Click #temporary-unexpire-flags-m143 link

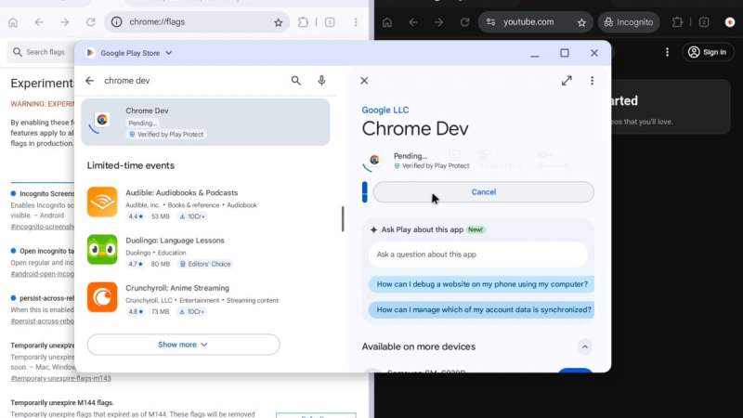pyautogui.click(x=60, y=378)
